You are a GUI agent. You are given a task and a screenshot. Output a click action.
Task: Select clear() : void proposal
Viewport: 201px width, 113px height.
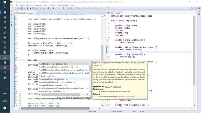[x=63, y=76]
